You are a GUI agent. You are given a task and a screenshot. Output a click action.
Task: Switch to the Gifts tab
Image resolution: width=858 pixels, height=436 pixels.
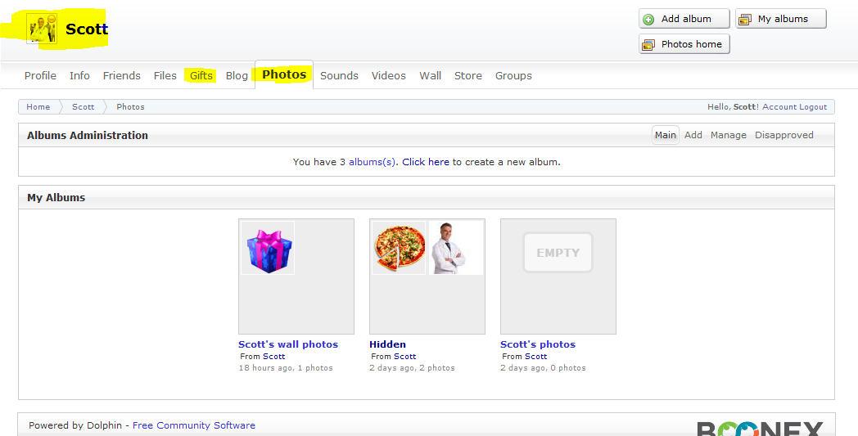[201, 76]
